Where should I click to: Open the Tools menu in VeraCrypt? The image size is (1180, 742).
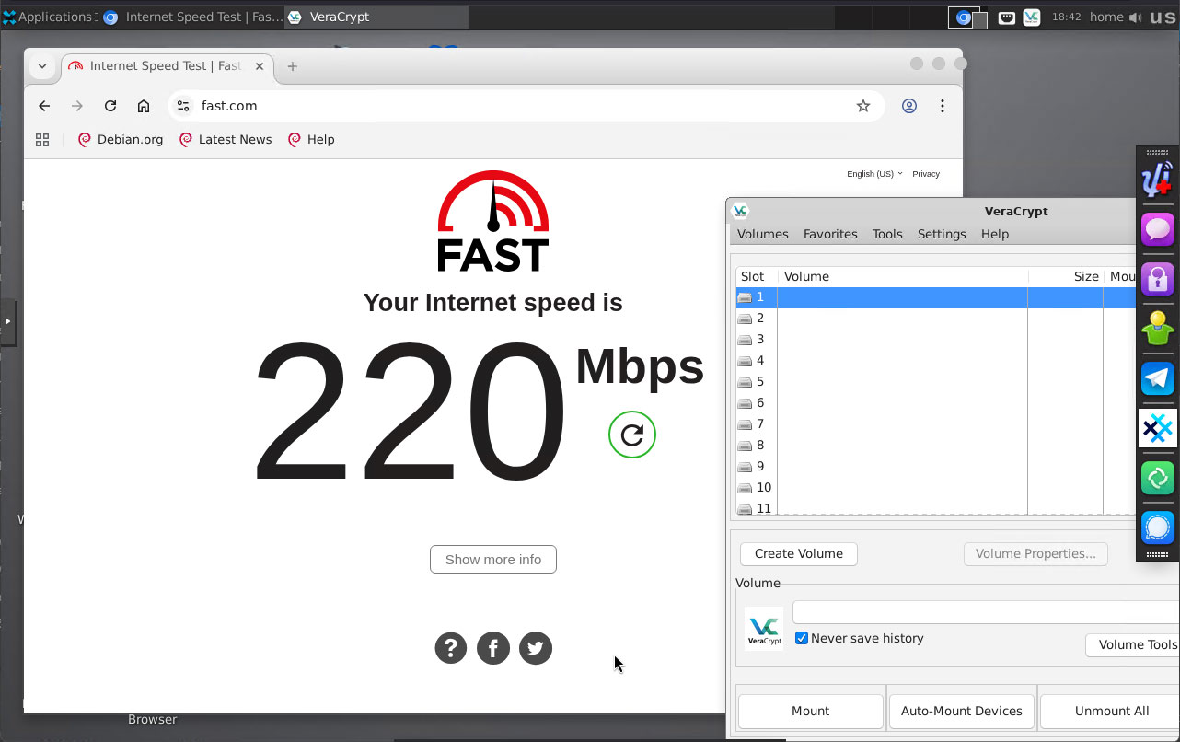click(887, 234)
